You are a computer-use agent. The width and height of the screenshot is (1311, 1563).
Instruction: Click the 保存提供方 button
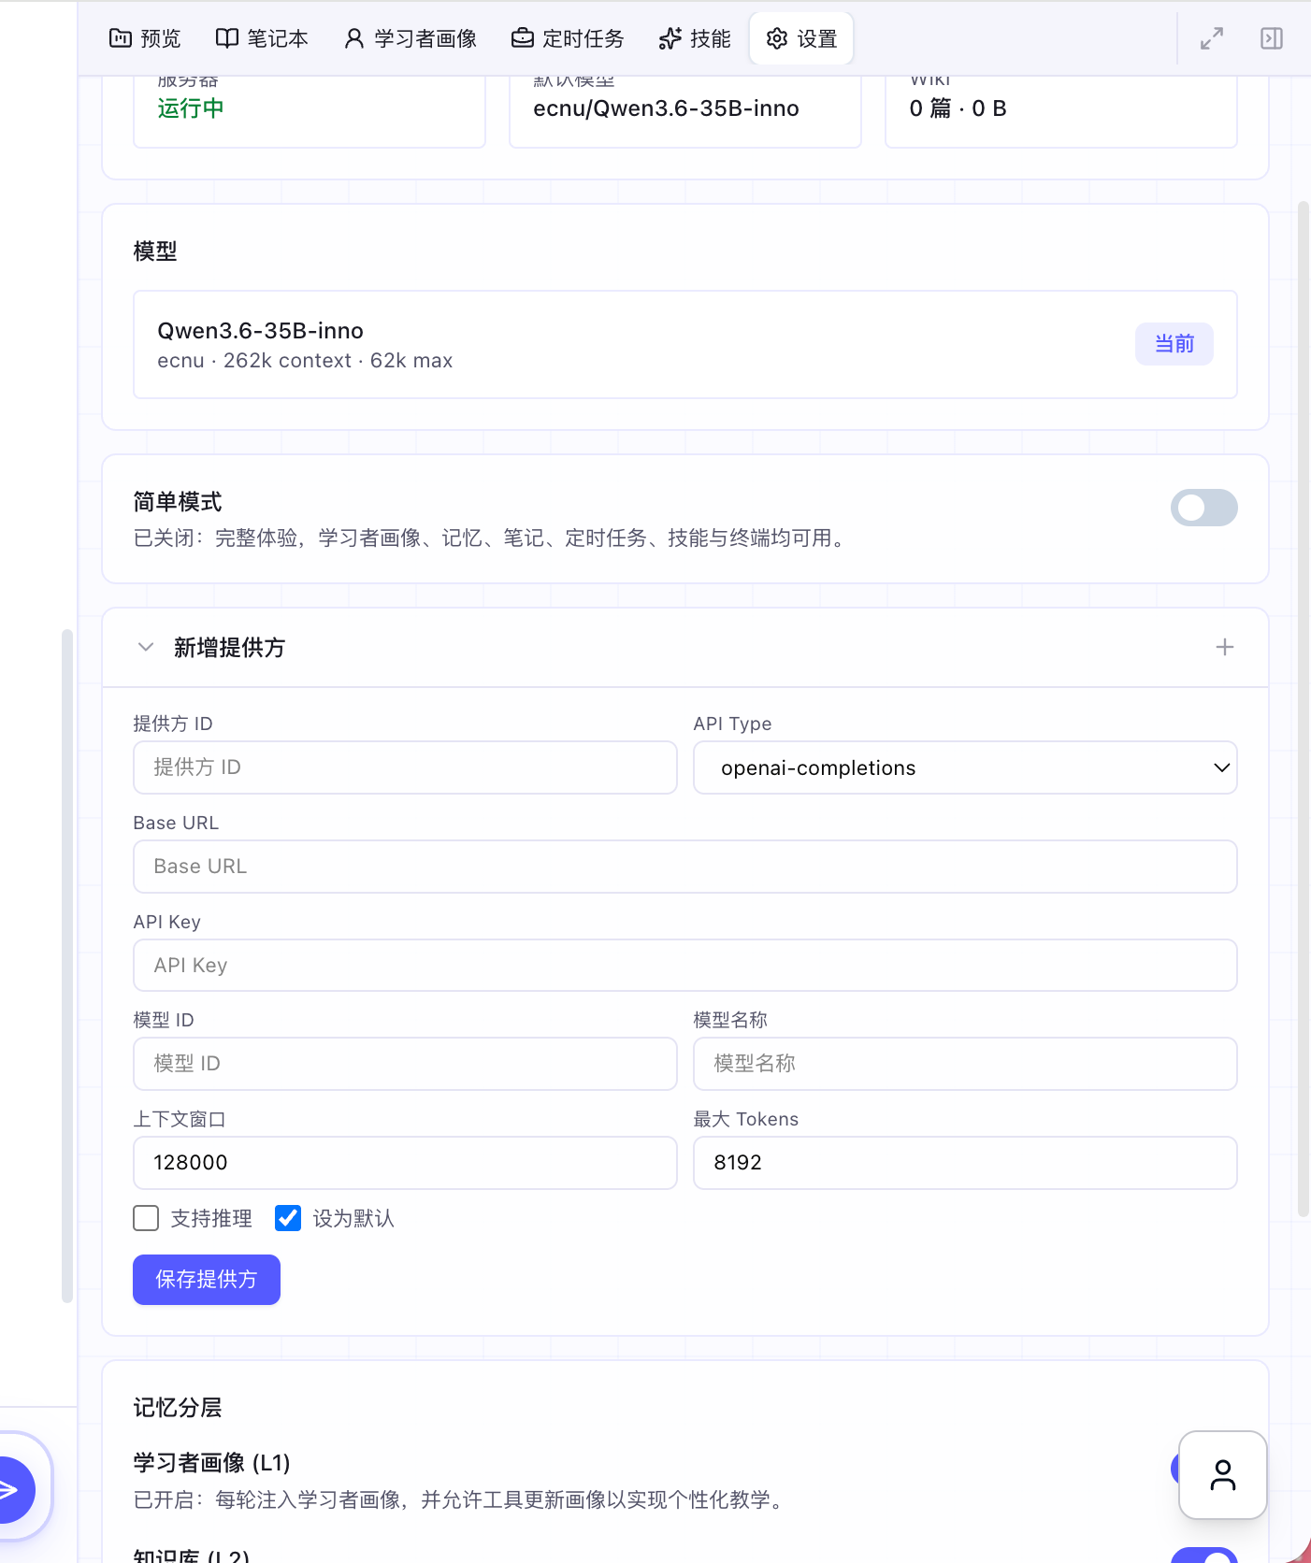tap(207, 1280)
